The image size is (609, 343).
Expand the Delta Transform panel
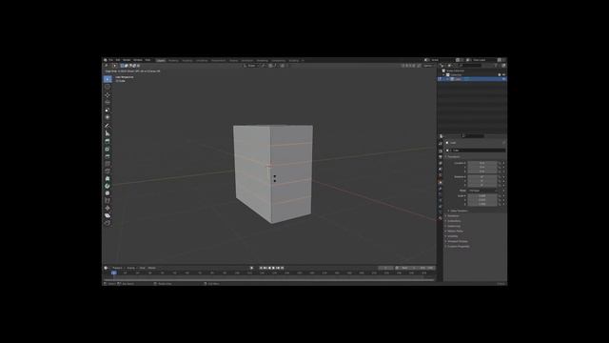(459, 212)
